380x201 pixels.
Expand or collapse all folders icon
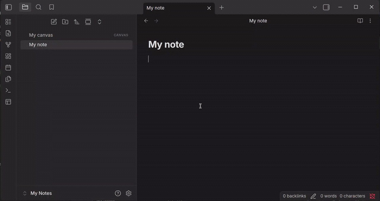click(x=99, y=22)
